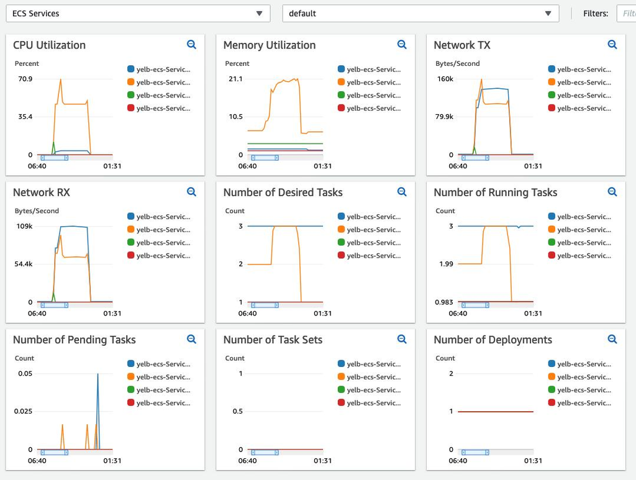Viewport: 636px width, 480px height.
Task: Toggle red series in Network RX legend
Action: [x=158, y=255]
